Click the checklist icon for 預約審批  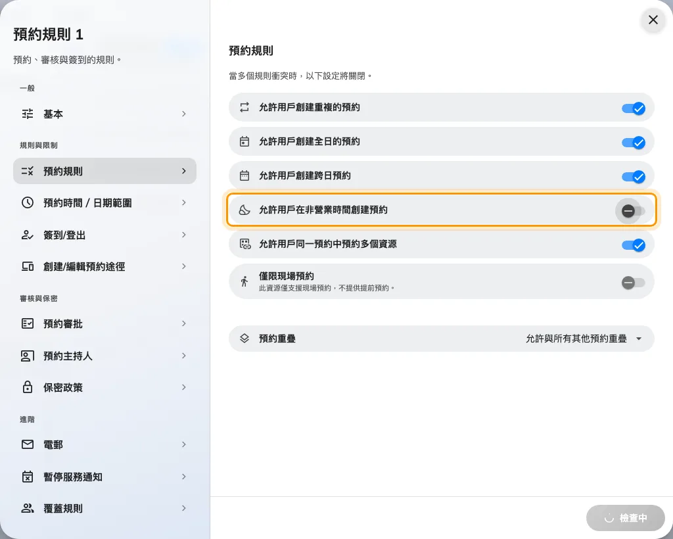[x=28, y=323]
